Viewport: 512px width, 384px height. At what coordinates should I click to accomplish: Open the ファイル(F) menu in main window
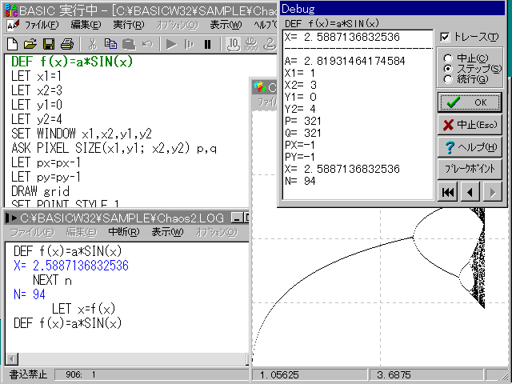pyautogui.click(x=40, y=25)
